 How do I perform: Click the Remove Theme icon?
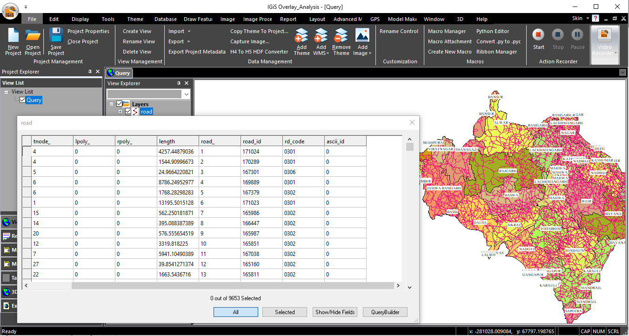341,36
